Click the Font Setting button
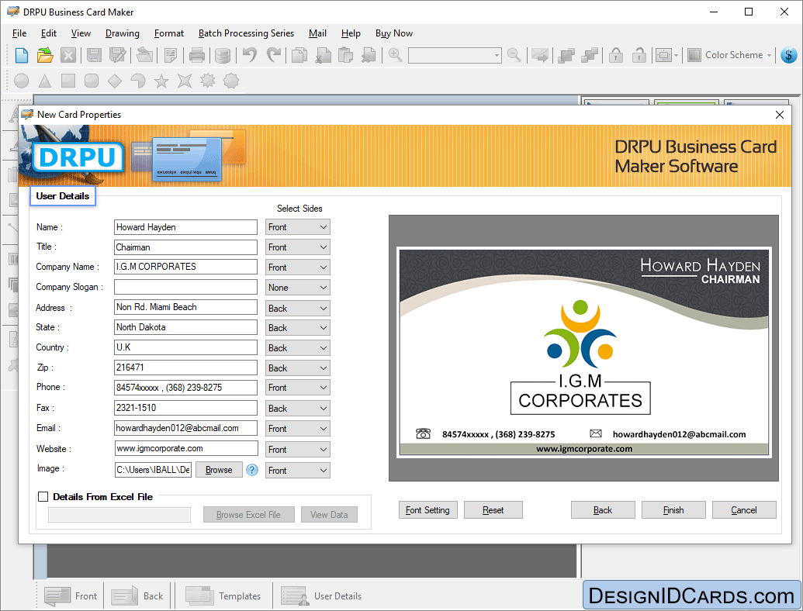803x611 pixels. point(427,510)
